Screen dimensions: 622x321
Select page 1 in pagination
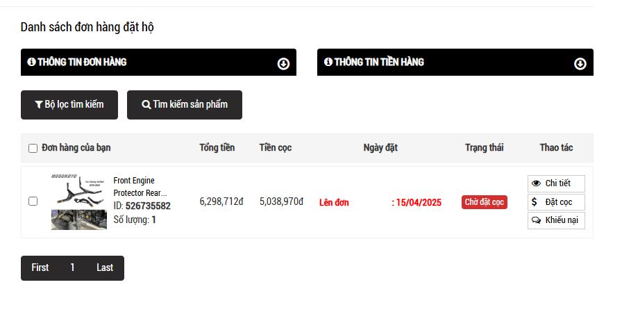tap(72, 267)
